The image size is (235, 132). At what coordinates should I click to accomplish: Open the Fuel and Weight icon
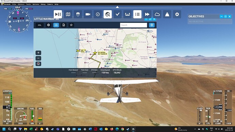tap(167, 14)
